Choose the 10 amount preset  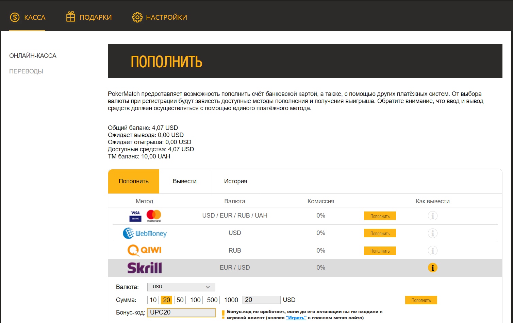[153, 300]
